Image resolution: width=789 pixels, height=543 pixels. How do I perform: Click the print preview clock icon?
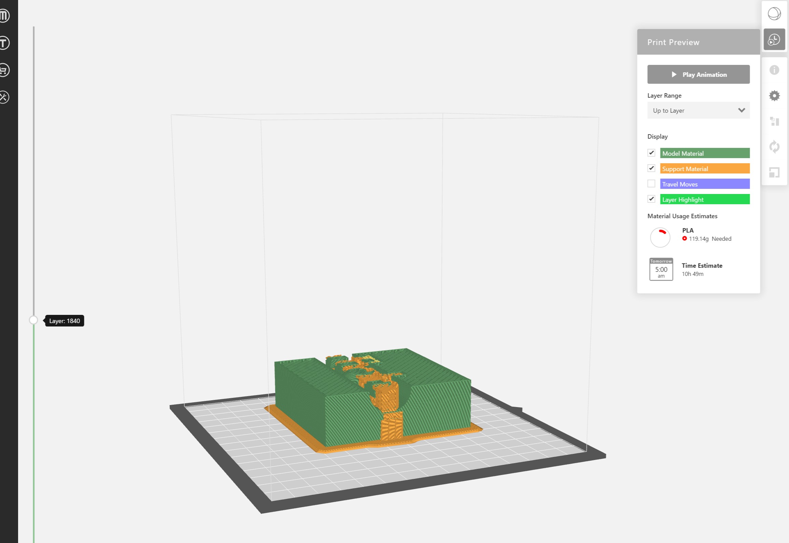tap(774, 40)
